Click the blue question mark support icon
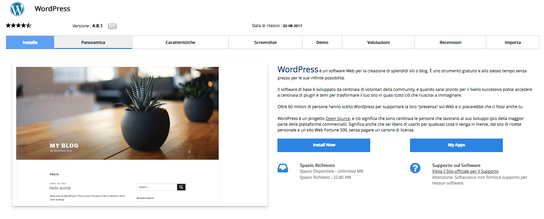The image size is (544, 219). coord(415,168)
